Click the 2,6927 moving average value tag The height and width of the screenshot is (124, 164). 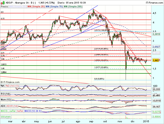coord(156,47)
